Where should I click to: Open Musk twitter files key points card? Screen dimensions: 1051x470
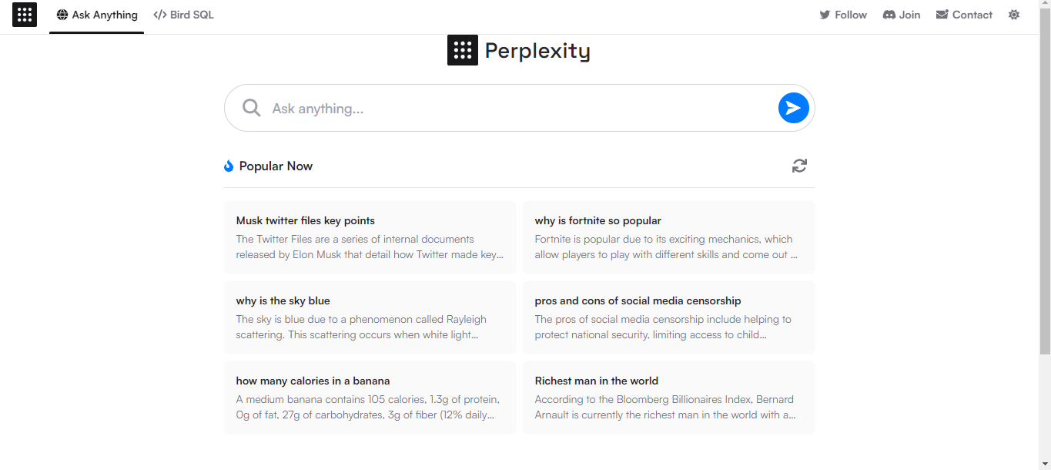[x=370, y=237]
